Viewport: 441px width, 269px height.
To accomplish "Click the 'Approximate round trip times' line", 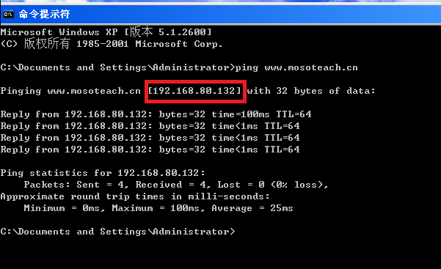I will (135, 196).
